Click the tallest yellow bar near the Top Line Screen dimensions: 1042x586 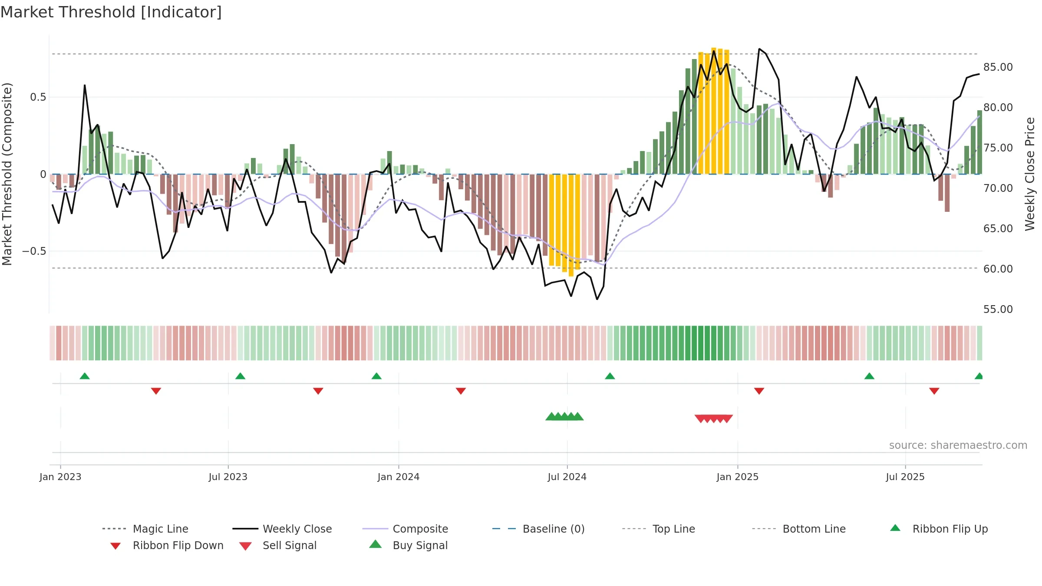click(714, 111)
